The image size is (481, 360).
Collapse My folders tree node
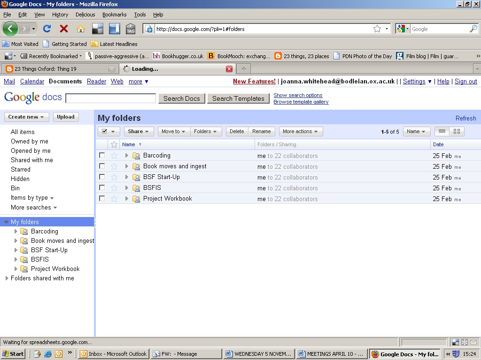click(x=6, y=222)
